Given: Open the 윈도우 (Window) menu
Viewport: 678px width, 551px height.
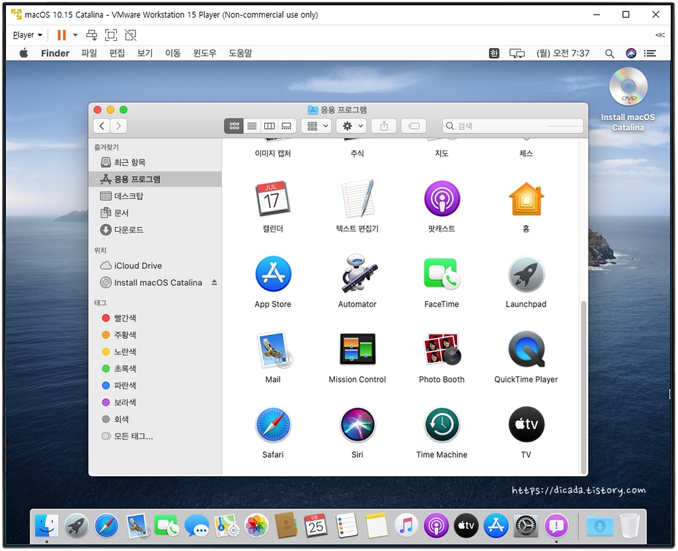Looking at the screenshot, I should [205, 53].
